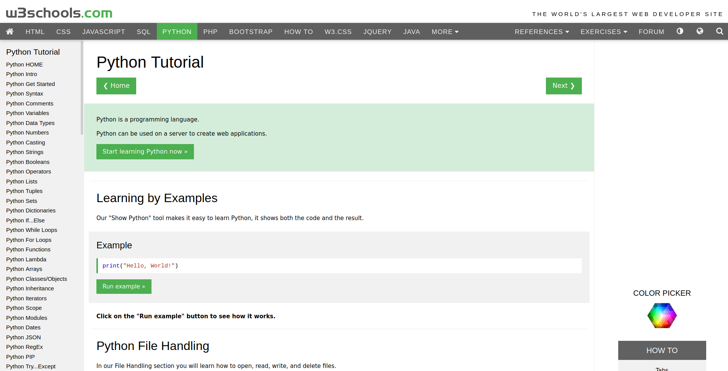Open Python Functions link
This screenshot has width=728, height=371.
[x=28, y=249]
